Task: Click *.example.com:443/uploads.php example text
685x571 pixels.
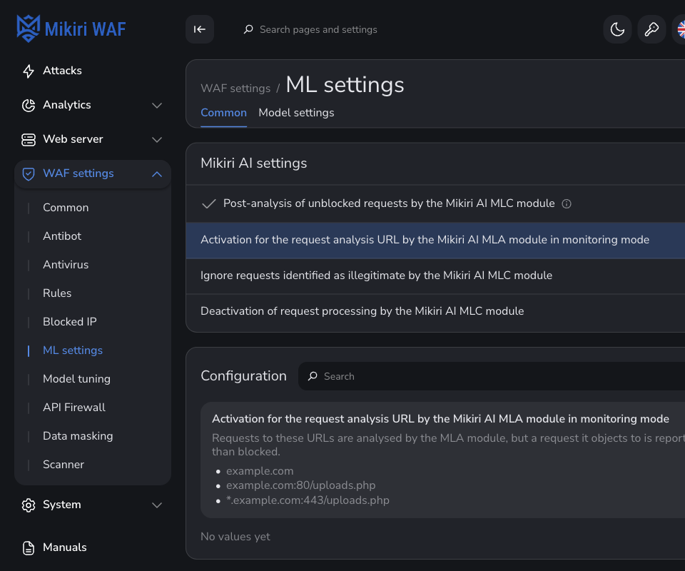Action: (x=308, y=500)
